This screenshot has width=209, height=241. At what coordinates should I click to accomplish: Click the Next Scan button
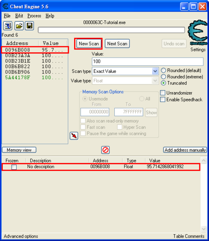[x=117, y=43]
